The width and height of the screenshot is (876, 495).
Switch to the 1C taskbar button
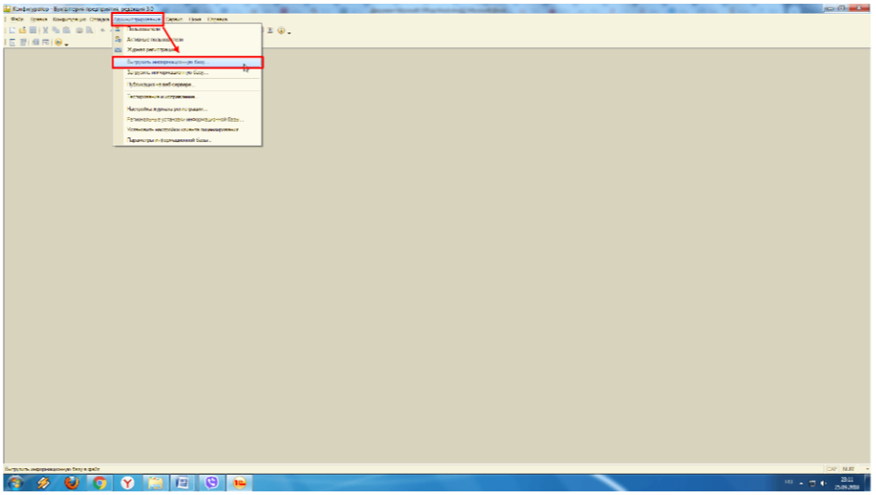(240, 483)
